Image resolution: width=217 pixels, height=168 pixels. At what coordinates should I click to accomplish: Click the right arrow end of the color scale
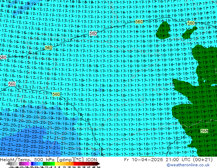99,164
